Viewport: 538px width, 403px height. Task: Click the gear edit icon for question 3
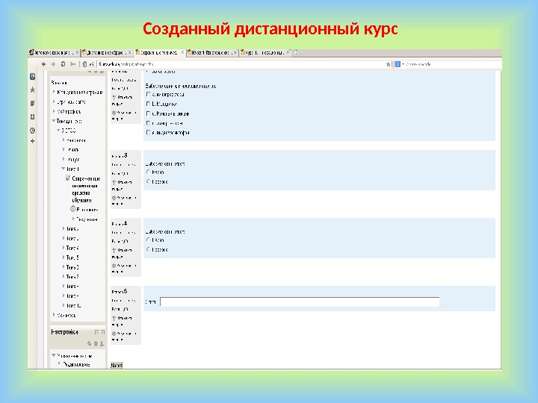tap(114, 198)
